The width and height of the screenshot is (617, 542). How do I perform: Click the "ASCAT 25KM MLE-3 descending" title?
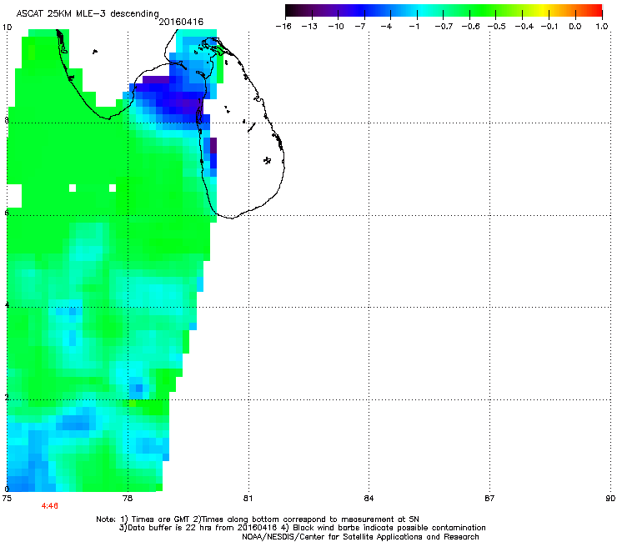(x=88, y=13)
